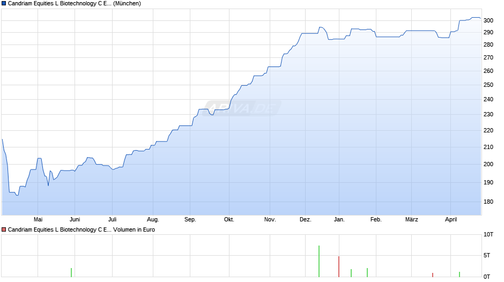Viewport: 504px width, 282px height.
Task: Click the 290 price axis value
Action: point(488,32)
